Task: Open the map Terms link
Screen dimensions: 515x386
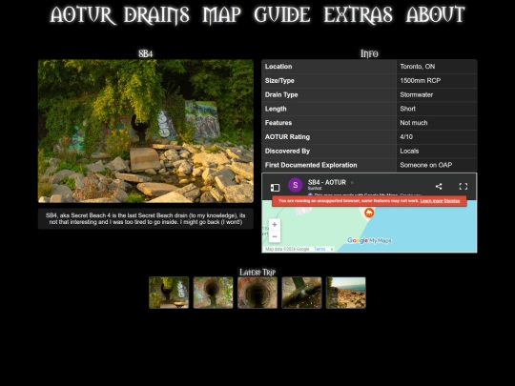Action: tap(319, 249)
